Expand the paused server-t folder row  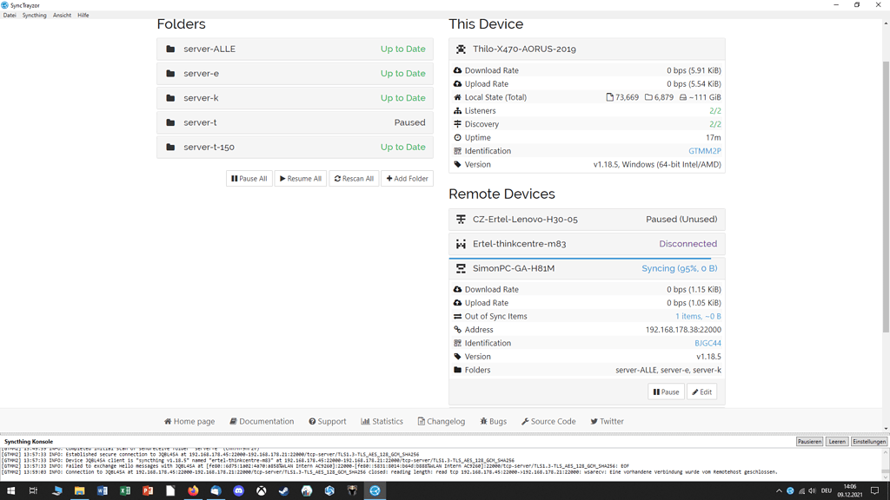[x=296, y=122]
